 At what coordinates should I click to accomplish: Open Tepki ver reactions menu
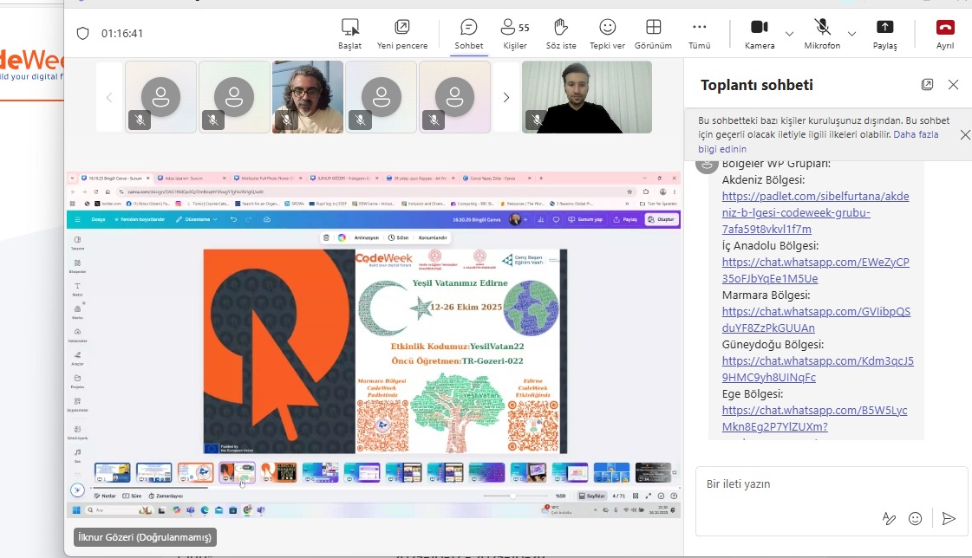pos(608,34)
